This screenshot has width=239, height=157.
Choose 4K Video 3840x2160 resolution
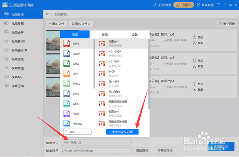point(122,94)
